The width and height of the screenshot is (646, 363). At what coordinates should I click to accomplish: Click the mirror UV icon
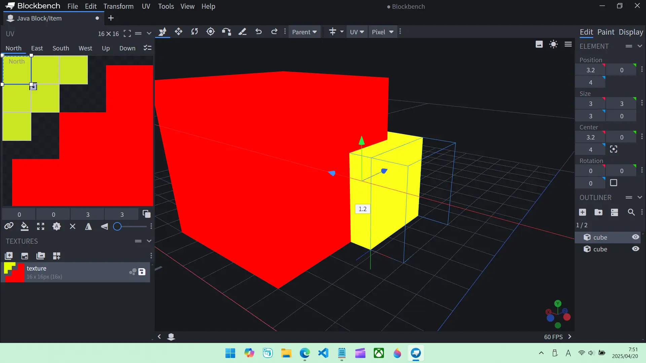point(88,227)
